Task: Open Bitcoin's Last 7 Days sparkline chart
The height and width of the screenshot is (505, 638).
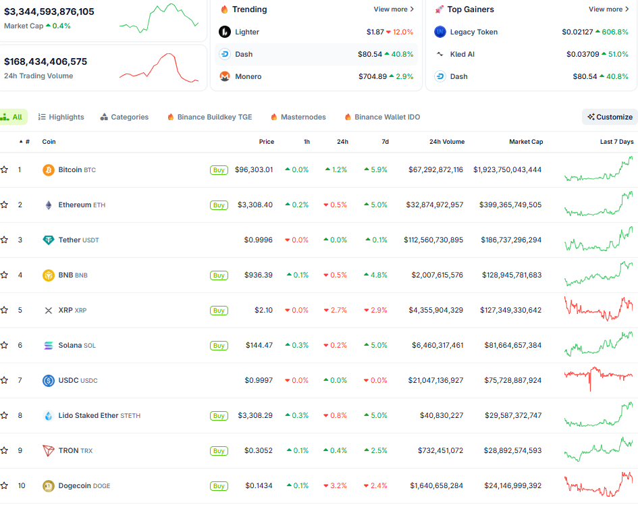Action: 599,169
